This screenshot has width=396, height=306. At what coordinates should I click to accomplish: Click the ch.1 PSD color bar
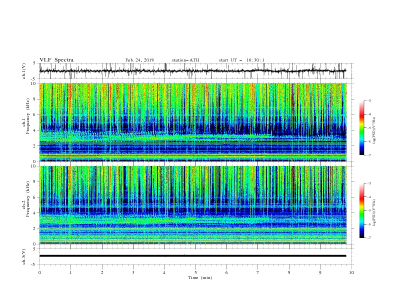click(x=362, y=128)
